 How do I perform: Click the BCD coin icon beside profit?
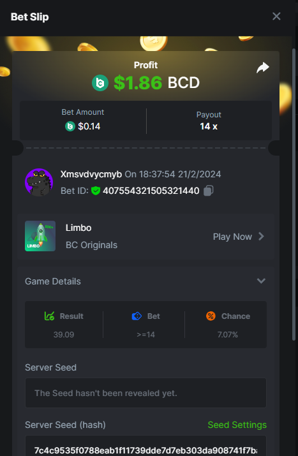[100, 83]
